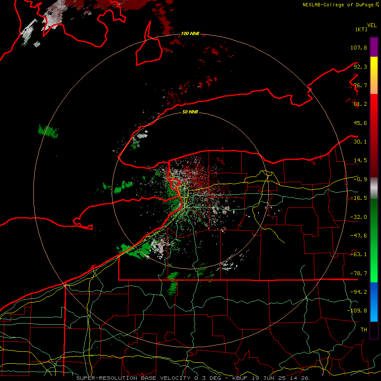Click the yellow-orange segment of the color bar
The height and width of the screenshot is (381, 381).
pyautogui.click(x=374, y=75)
